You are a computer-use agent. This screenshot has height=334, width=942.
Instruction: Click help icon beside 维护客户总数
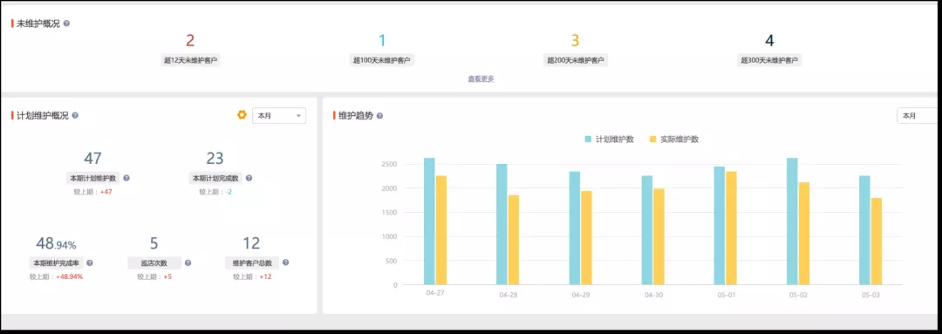point(285,262)
